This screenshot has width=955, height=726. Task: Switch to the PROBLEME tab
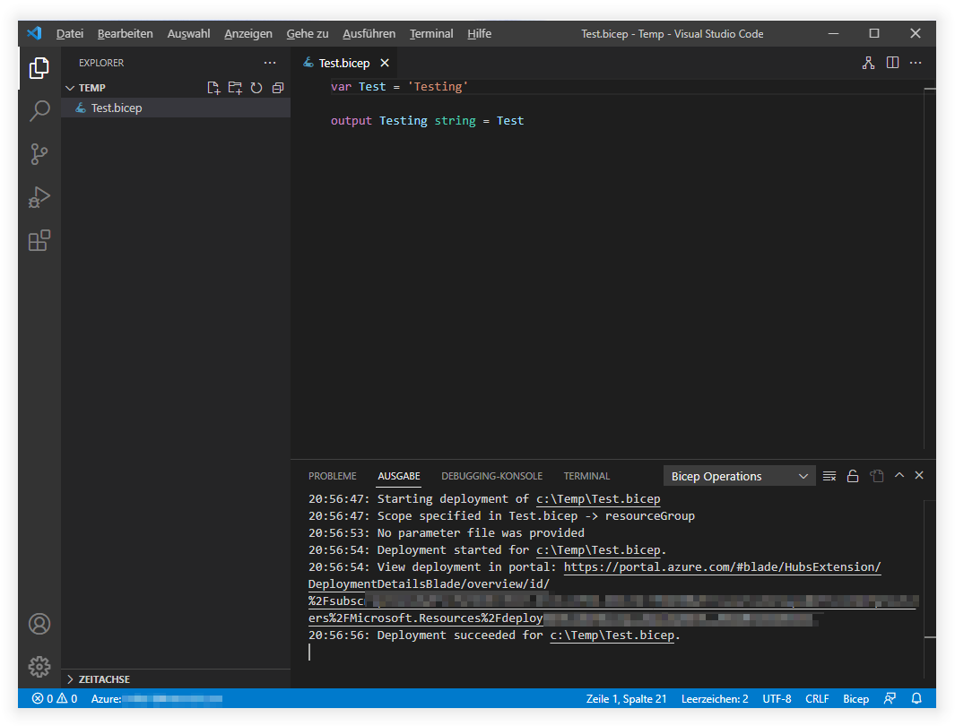[333, 476]
